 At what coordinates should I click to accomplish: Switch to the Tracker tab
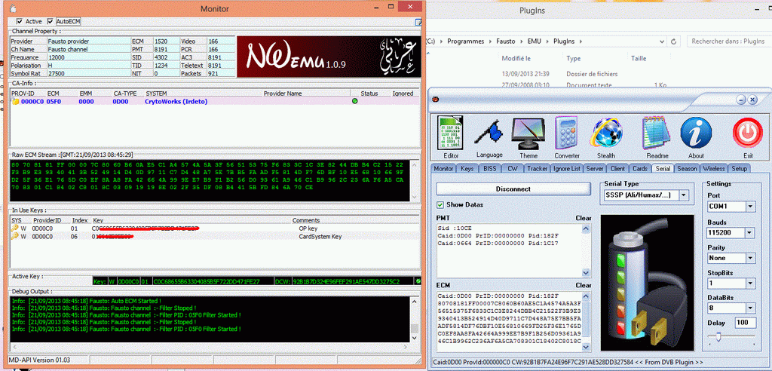(537, 168)
